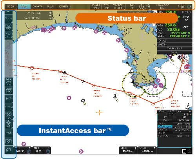Screen dimensions: 196x159
Task: Go to the next page of the Overlay/NAV Tools panel
Action: click(189, 114)
